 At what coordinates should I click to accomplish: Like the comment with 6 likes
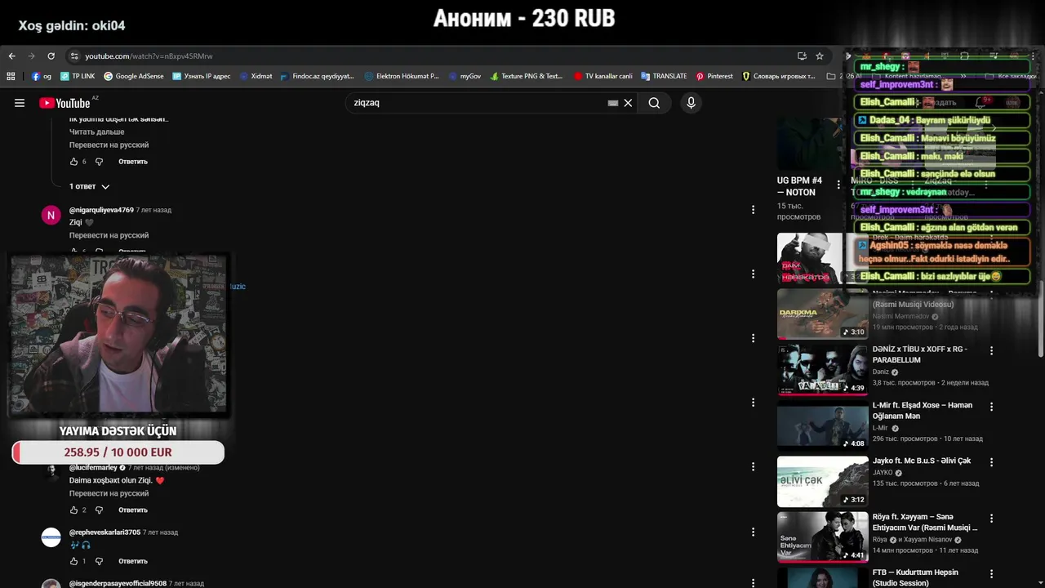coord(73,162)
